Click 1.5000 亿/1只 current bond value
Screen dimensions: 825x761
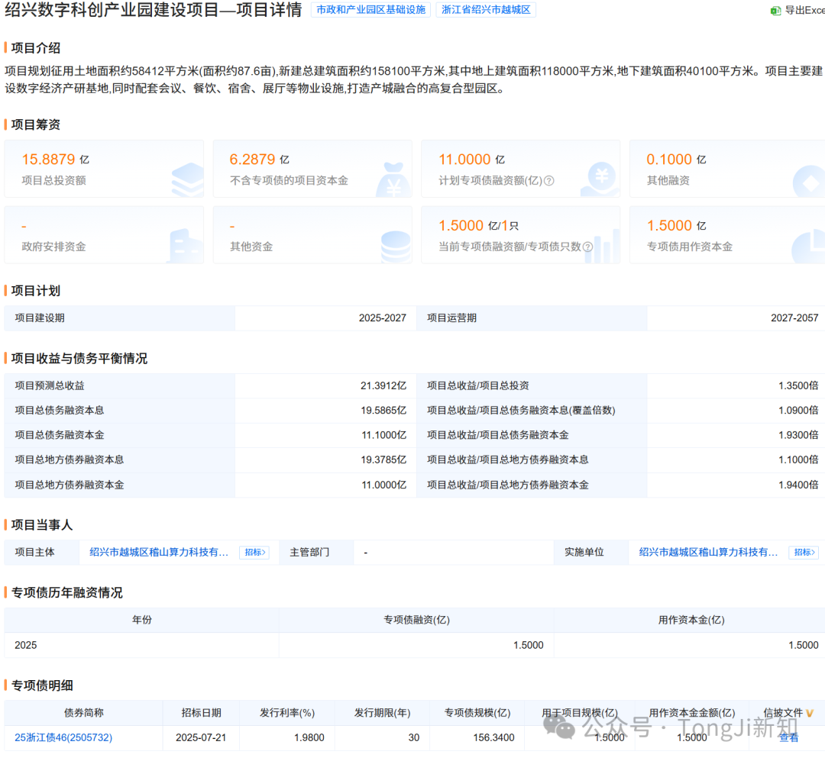[x=478, y=226]
